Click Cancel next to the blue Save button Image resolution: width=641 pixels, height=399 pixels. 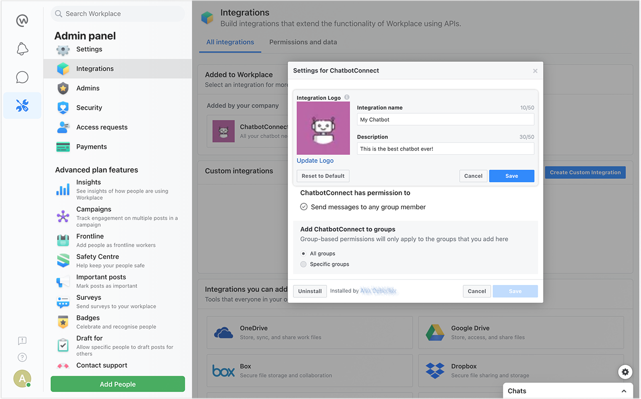(x=473, y=176)
